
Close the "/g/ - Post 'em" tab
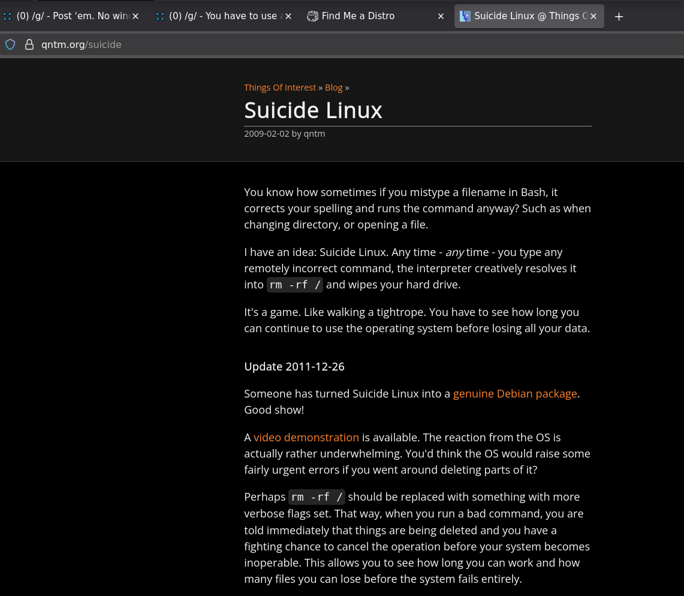pyautogui.click(x=135, y=16)
